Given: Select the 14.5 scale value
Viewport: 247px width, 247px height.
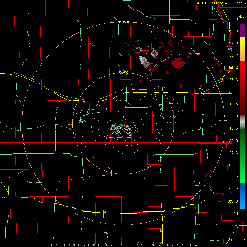Looking at the screenshot, I should coord(234,104).
